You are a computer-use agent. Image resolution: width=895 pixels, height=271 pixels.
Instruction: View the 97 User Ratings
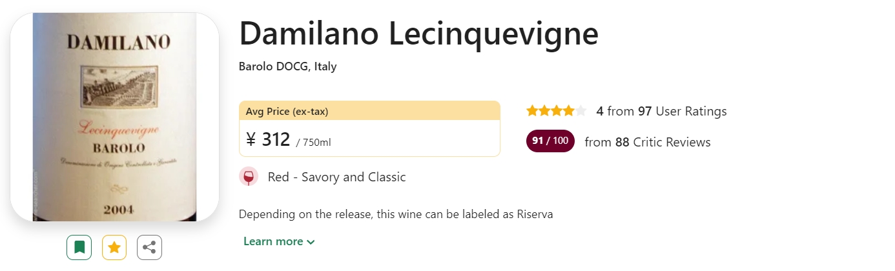click(683, 111)
